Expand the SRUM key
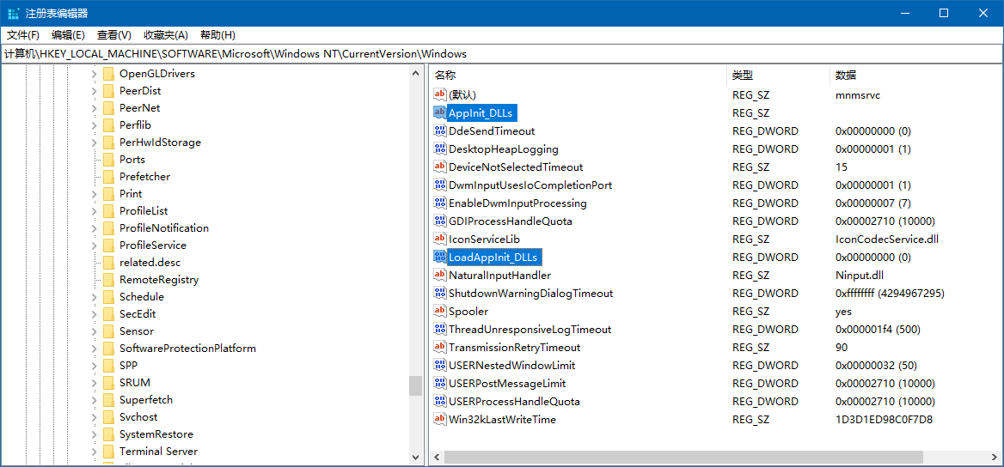 point(95,383)
